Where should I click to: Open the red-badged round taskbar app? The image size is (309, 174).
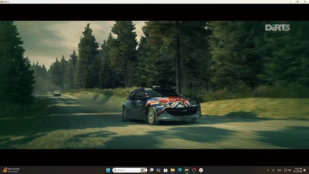(194, 170)
